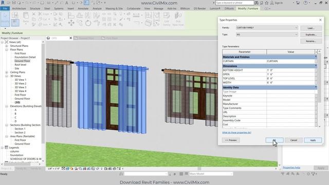Screen dimensions: 329x185
Task: Open the Structure ribbon tab
Action: point(35,9)
